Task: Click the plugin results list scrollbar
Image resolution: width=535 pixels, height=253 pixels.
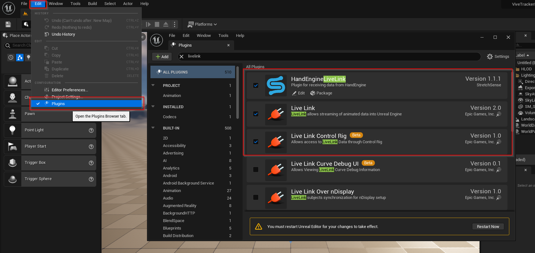Action: tap(512, 102)
